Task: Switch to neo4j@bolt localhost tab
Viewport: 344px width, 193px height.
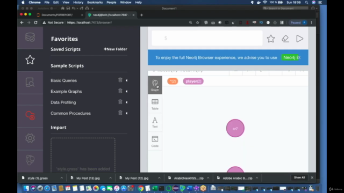Action: [111, 15]
